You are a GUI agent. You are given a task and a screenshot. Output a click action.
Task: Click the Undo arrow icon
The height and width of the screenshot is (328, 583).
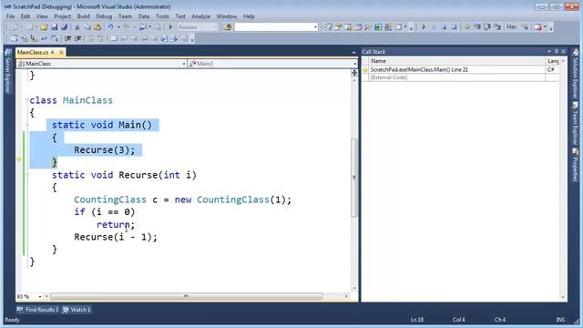click(110, 27)
